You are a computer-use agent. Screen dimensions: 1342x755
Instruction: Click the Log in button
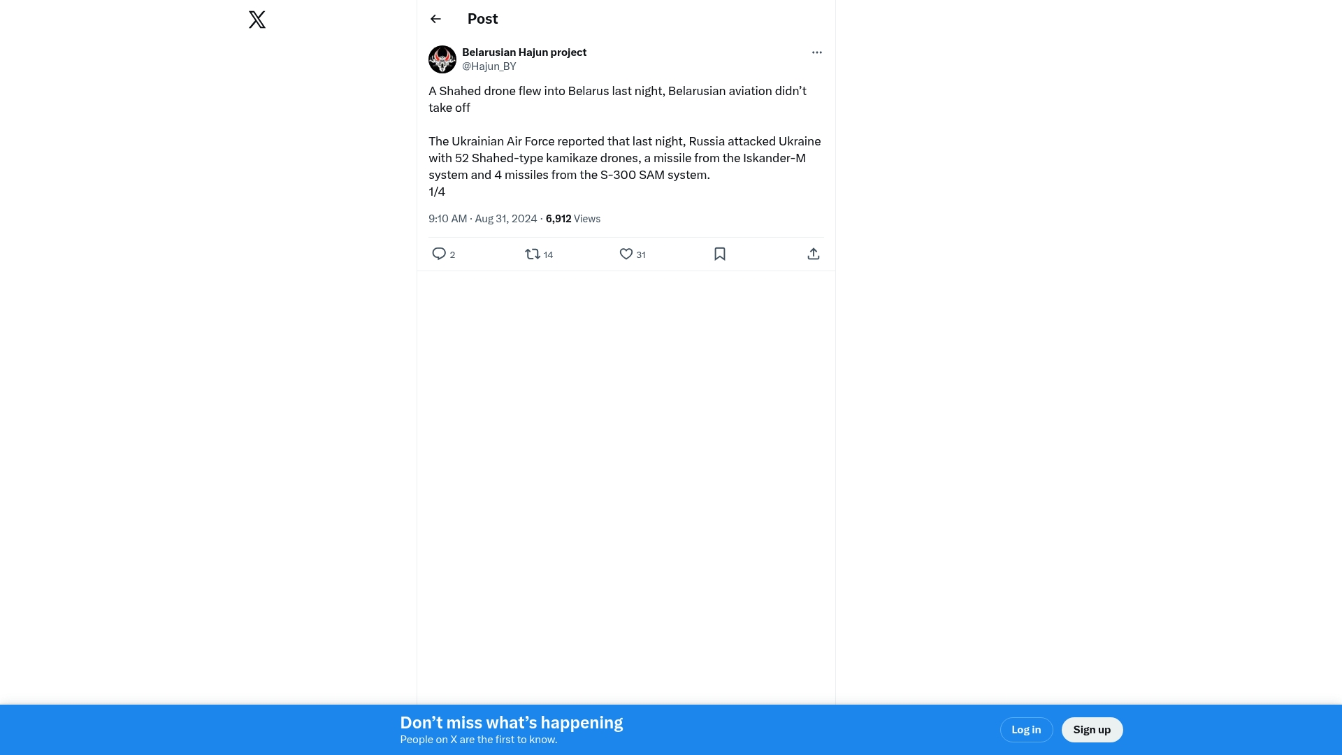pyautogui.click(x=1026, y=730)
